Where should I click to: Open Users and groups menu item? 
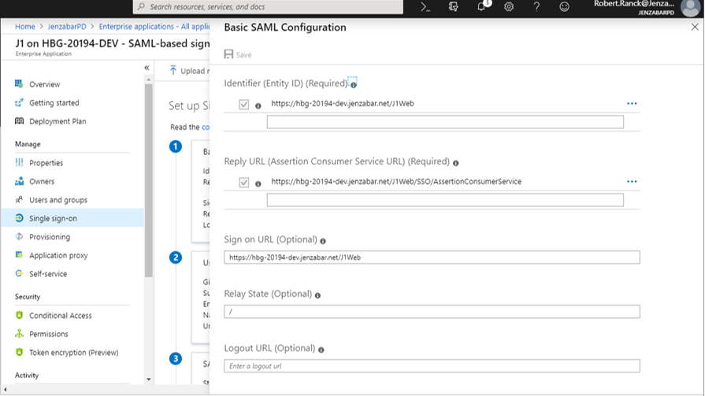[x=58, y=200]
